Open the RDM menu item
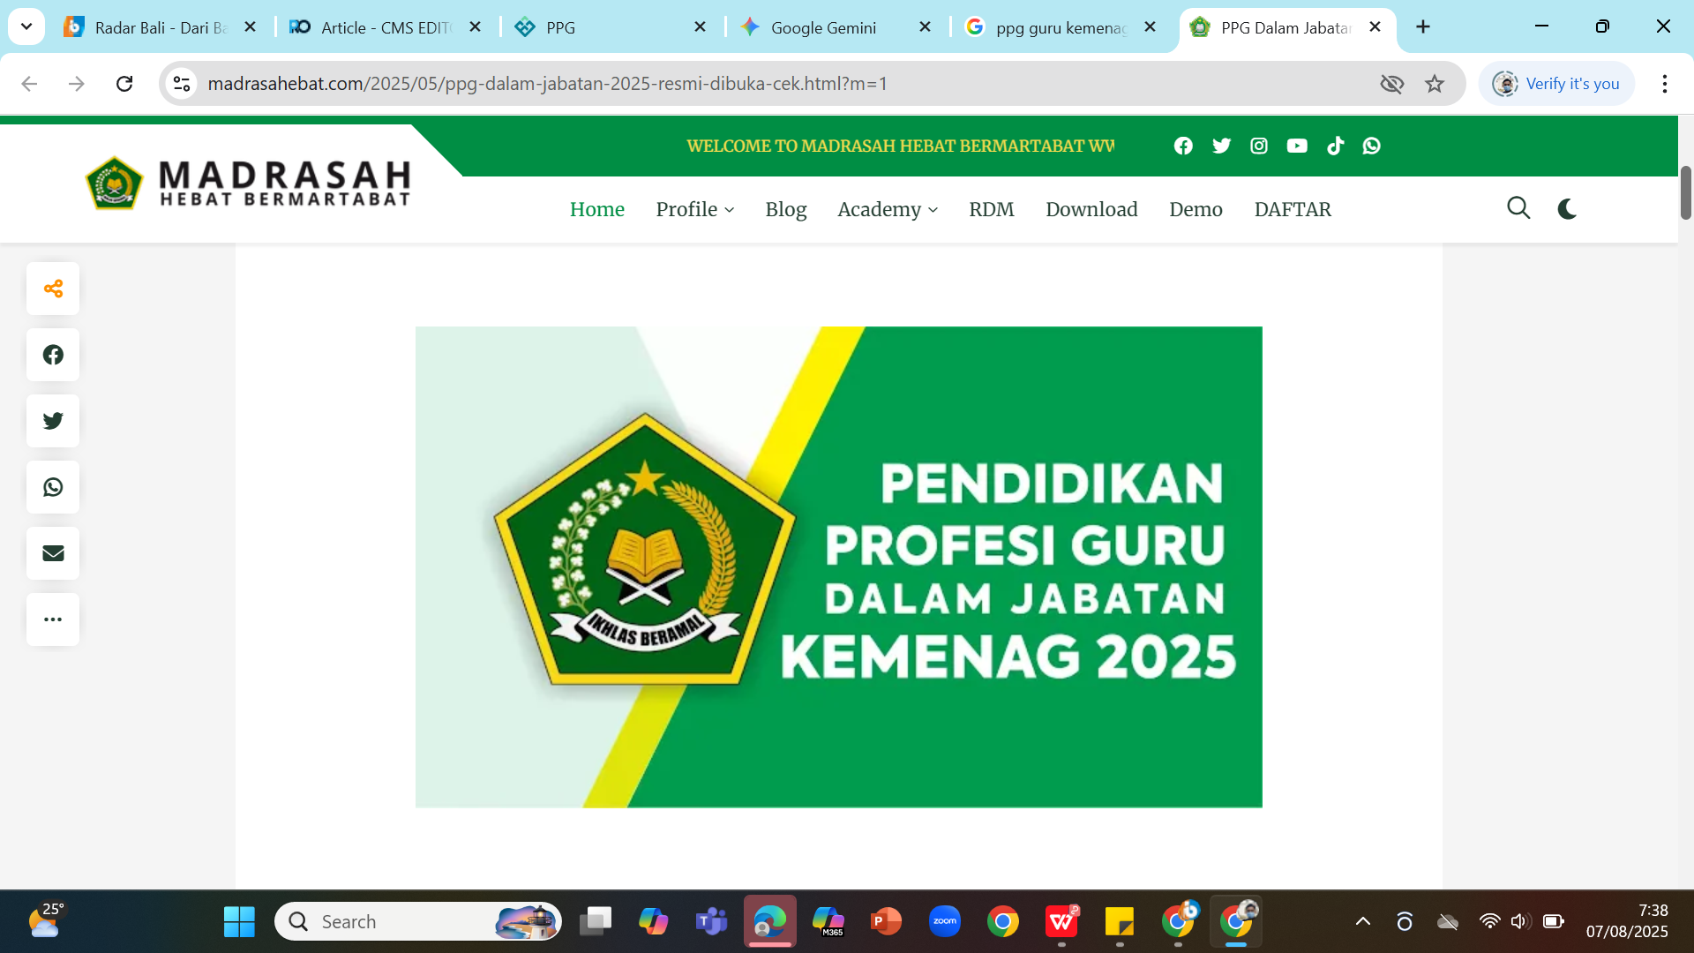 click(x=992, y=209)
